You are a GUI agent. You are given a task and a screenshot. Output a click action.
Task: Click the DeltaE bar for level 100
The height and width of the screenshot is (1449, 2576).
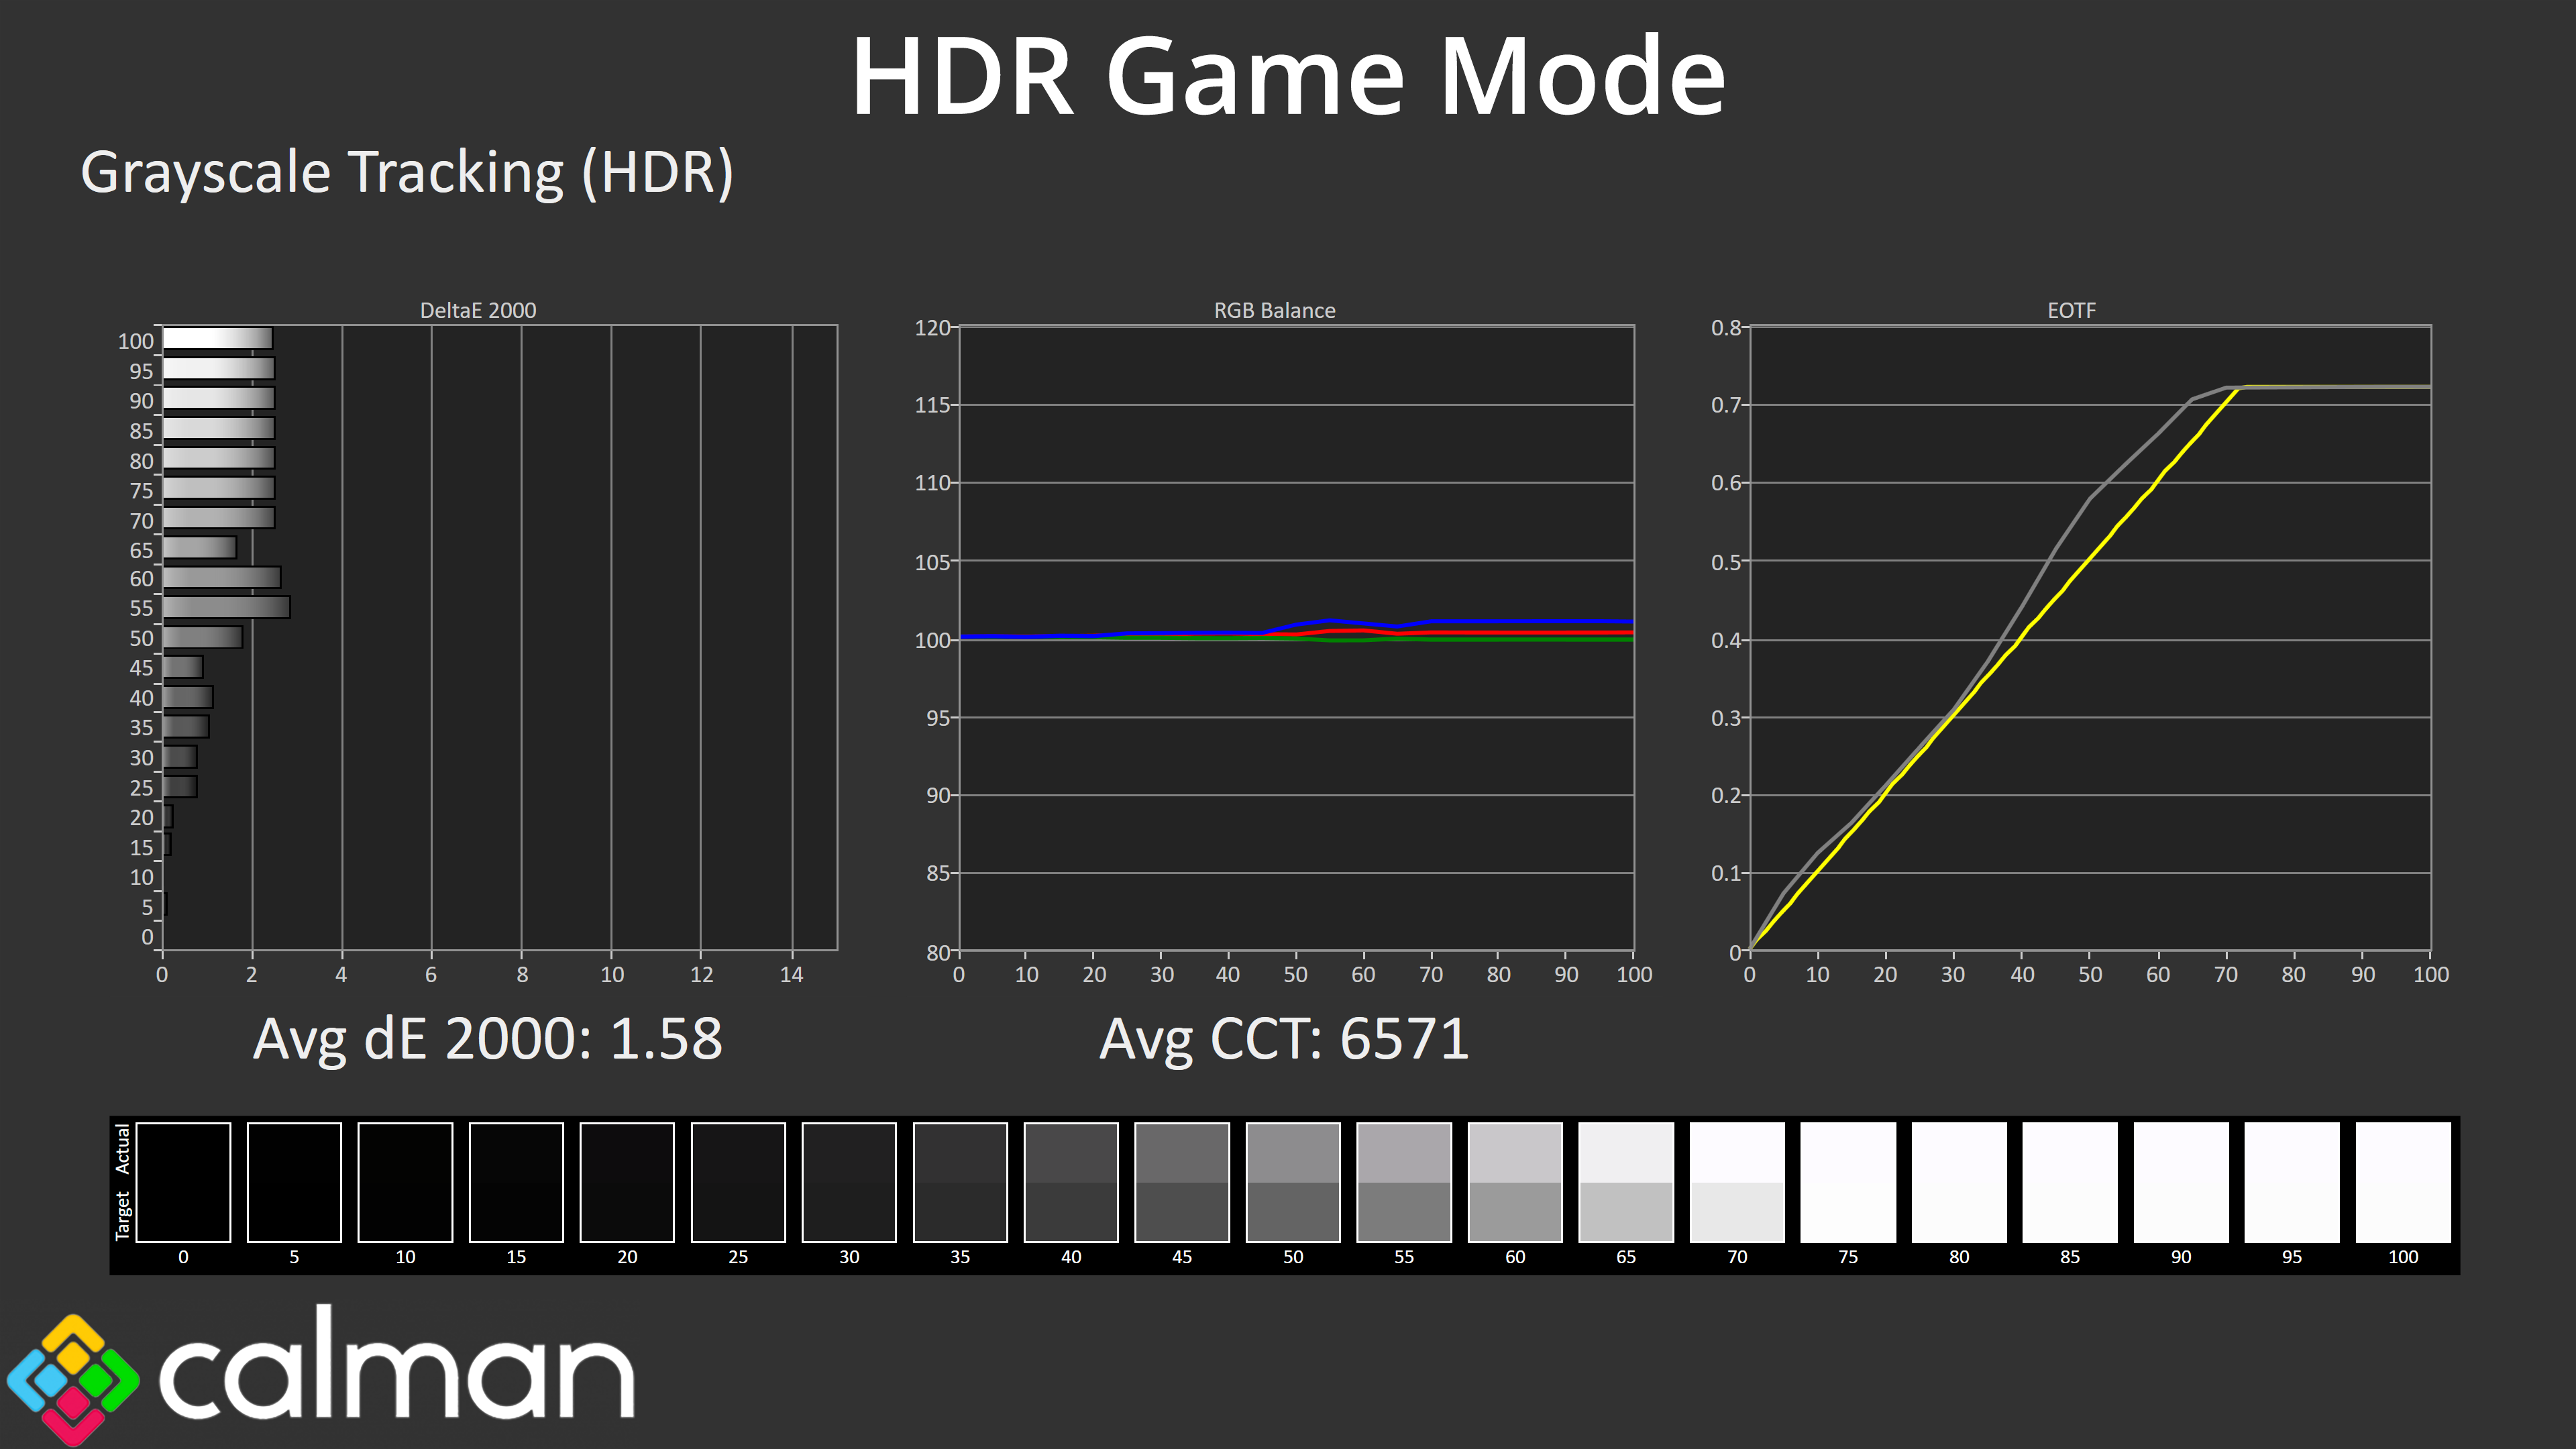(217, 339)
